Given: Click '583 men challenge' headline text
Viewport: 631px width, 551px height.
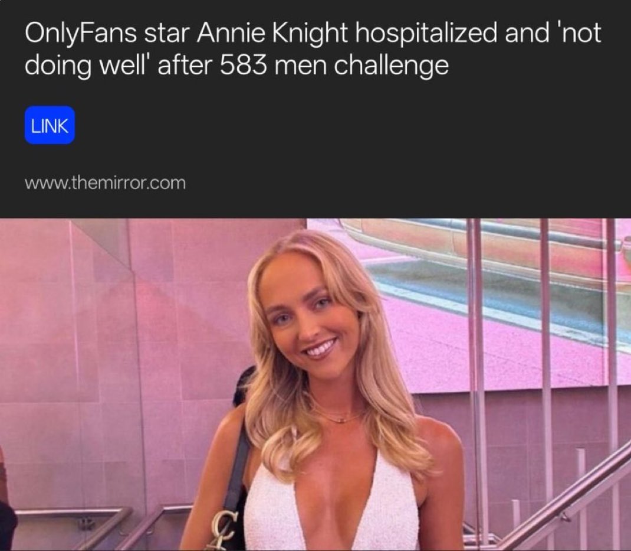Looking at the screenshot, I should [x=334, y=64].
